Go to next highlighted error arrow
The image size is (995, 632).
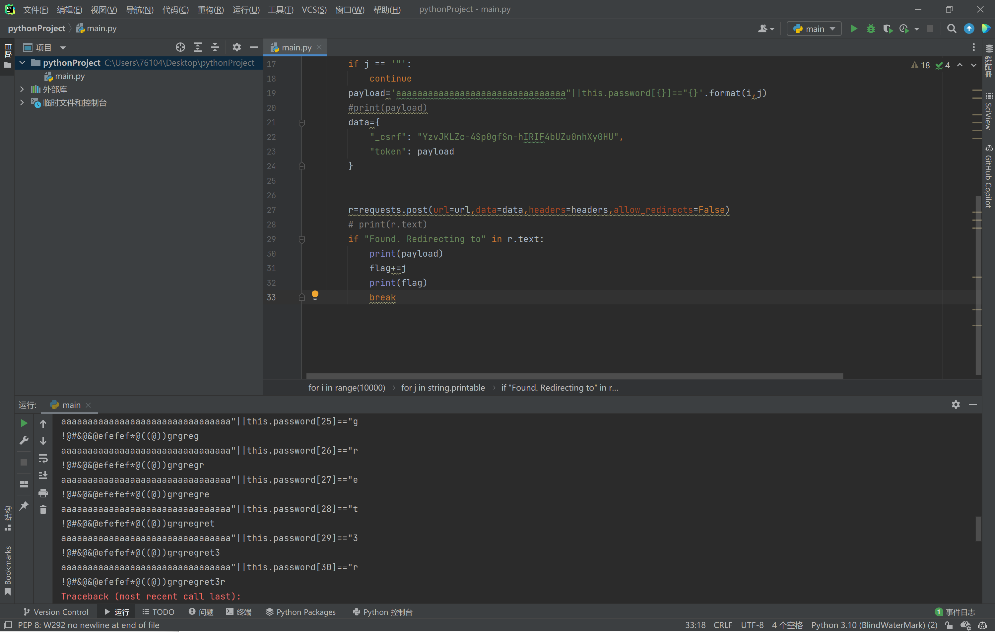pos(973,65)
